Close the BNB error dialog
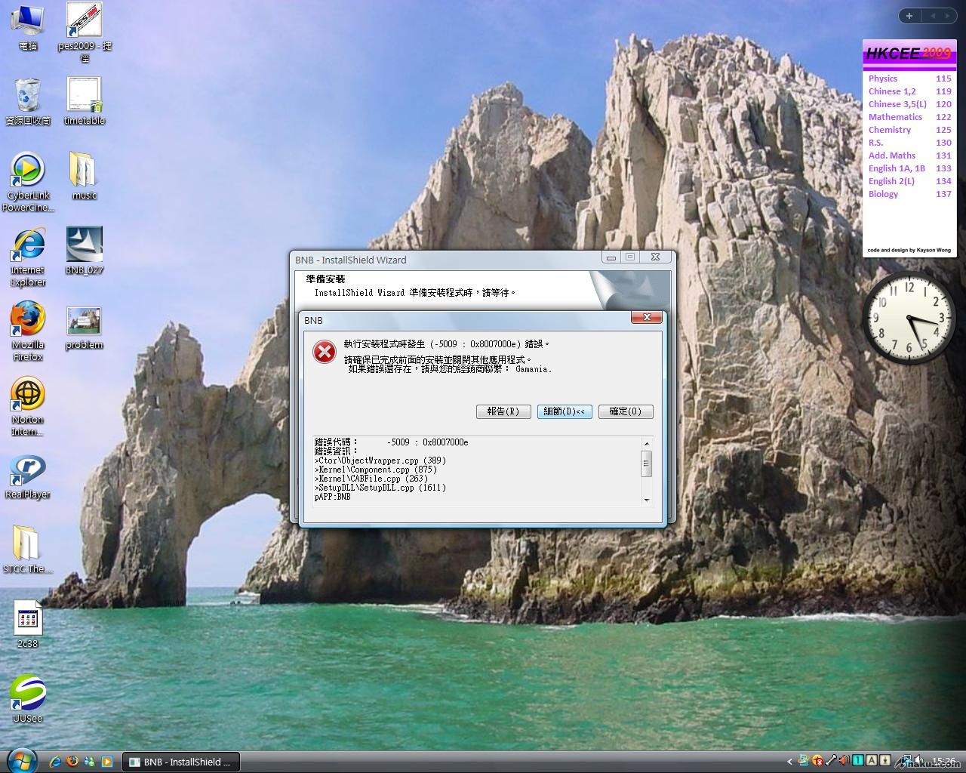The image size is (966, 773). 647,318
